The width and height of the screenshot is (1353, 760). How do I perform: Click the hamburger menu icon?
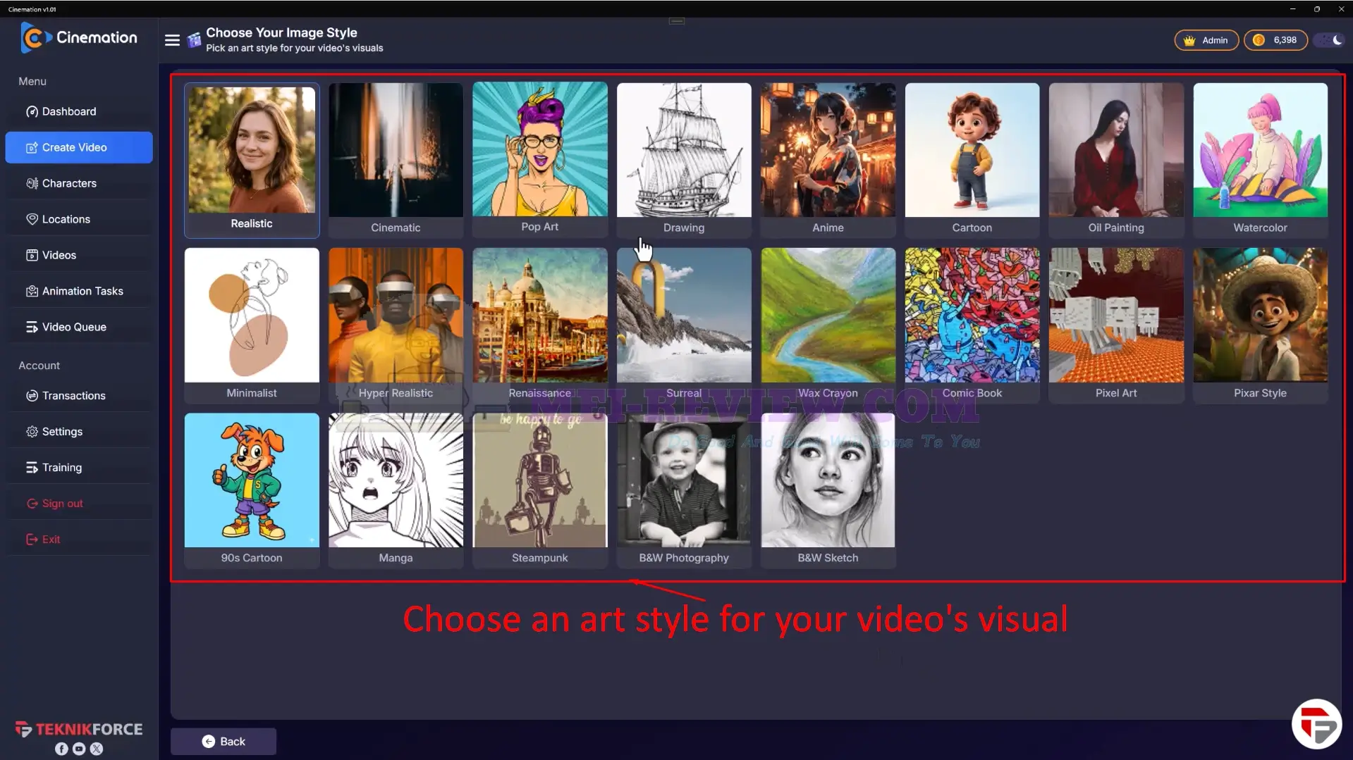point(172,40)
